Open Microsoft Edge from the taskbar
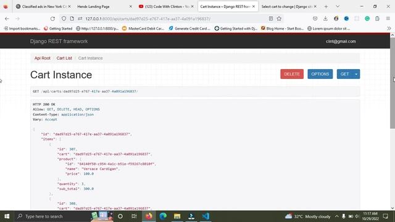This screenshot has width=395, height=222. 163,216
